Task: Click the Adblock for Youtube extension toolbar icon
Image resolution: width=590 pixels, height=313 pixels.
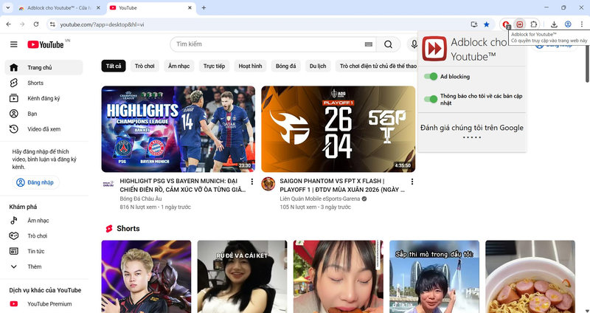Action: click(520, 24)
